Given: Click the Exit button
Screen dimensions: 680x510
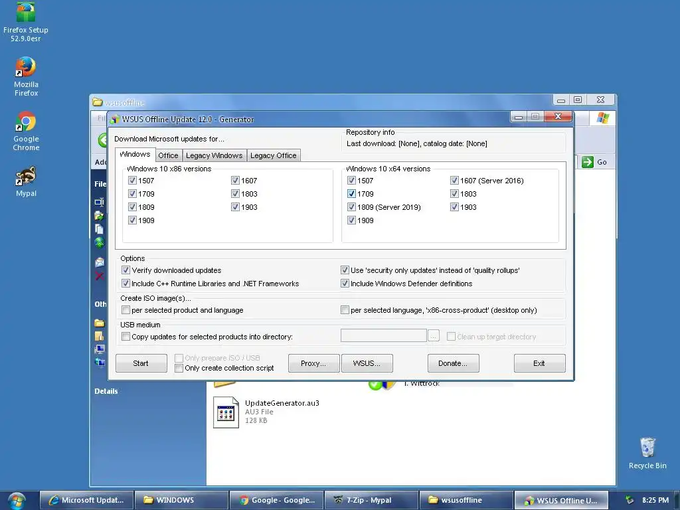Looking at the screenshot, I should [539, 363].
